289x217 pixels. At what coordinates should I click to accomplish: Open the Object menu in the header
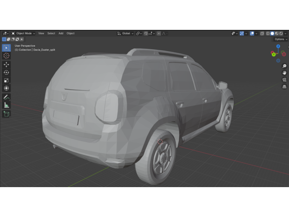click(70, 34)
